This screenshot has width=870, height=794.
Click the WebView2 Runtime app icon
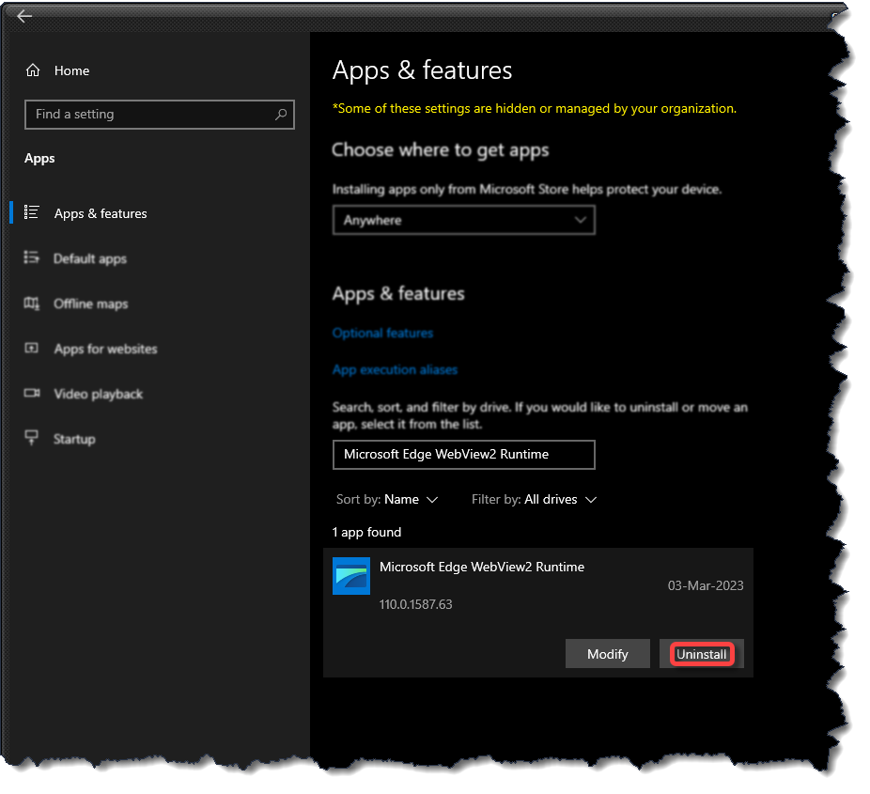pyautogui.click(x=351, y=576)
